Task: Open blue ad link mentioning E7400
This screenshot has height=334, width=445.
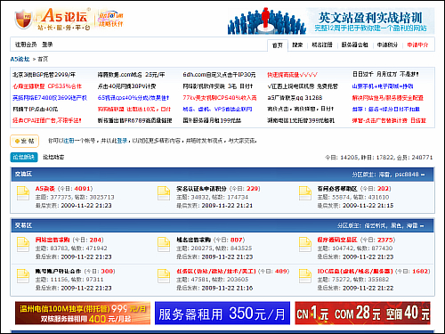Action: point(50,98)
